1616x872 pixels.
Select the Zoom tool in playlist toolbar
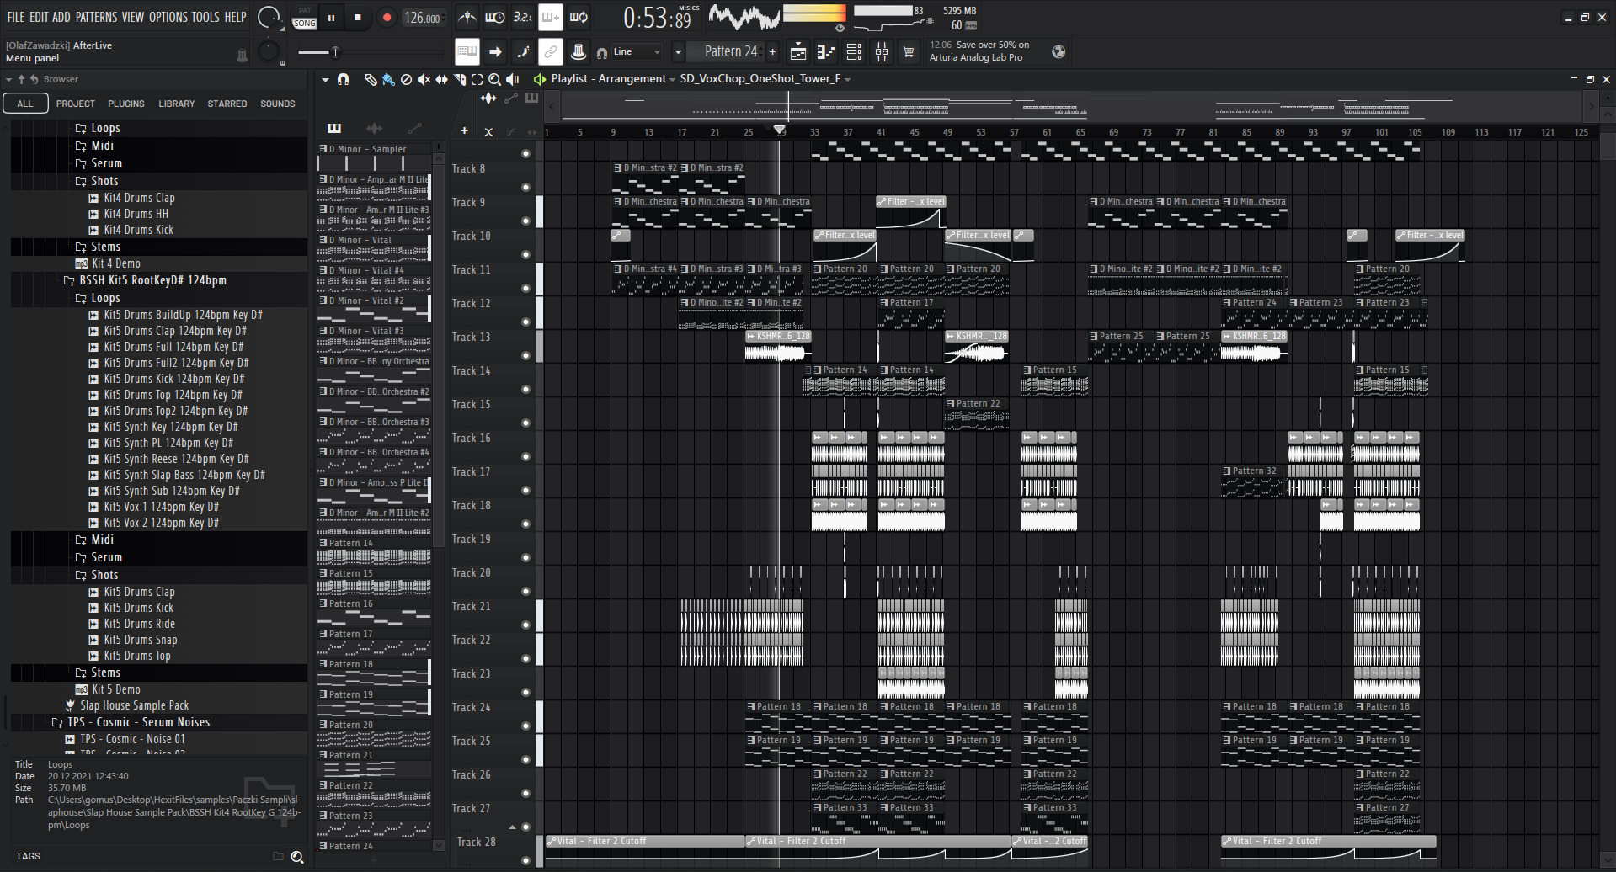click(494, 79)
